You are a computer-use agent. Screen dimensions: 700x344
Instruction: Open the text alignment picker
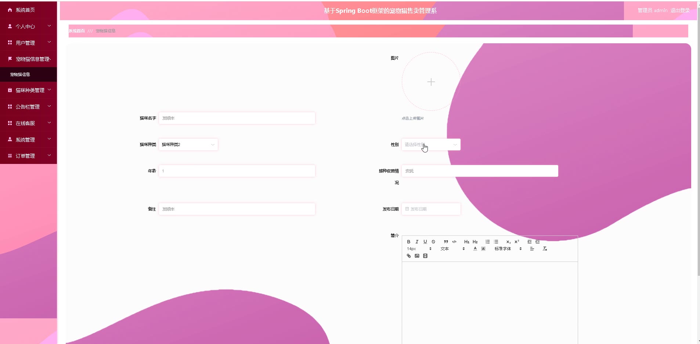[x=532, y=249]
